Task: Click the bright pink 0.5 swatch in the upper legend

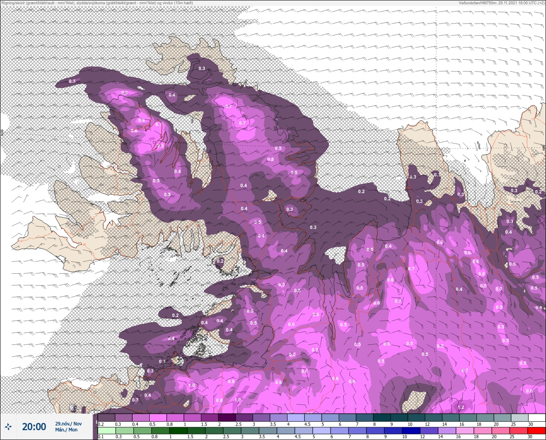Action: click(x=158, y=417)
